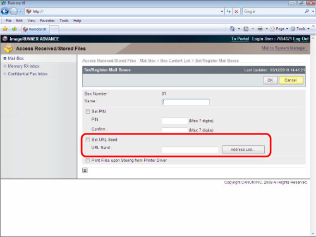Open the Page toolbar menu
316x237 pixels.
(x=279, y=28)
